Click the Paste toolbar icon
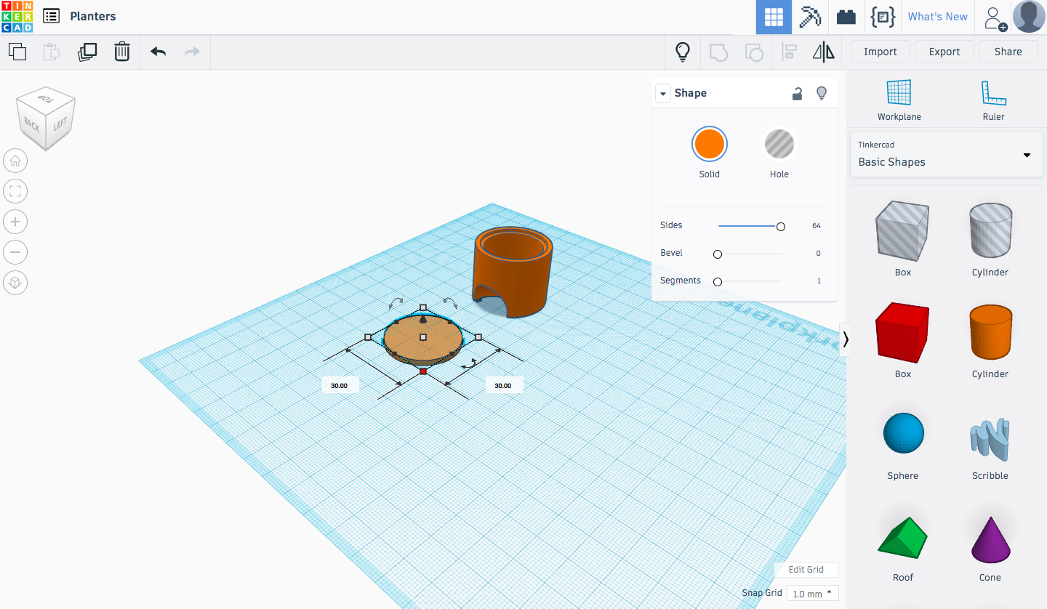The image size is (1047, 609). [52, 52]
